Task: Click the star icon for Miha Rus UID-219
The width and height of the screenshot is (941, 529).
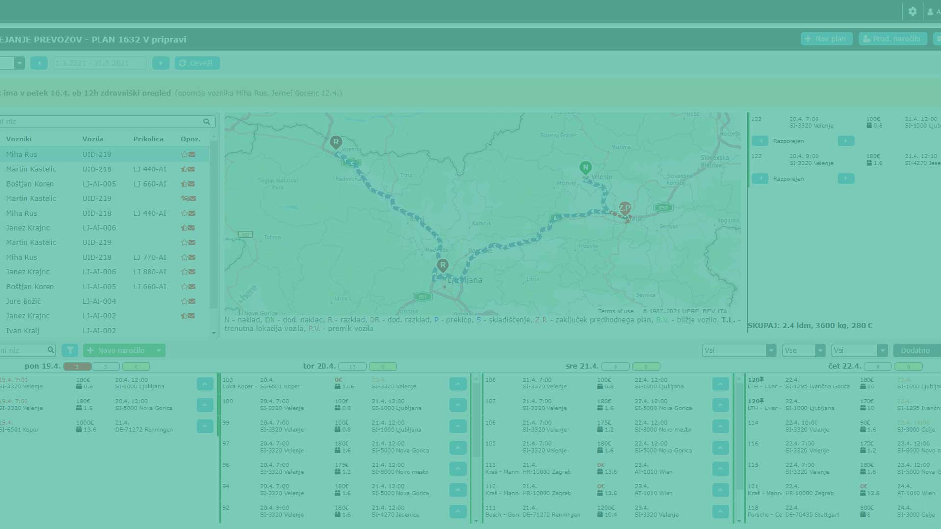Action: (x=184, y=154)
